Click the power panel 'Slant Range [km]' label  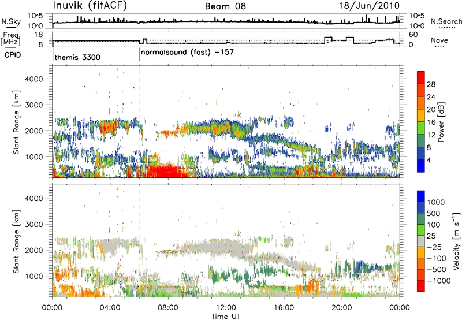16,122
